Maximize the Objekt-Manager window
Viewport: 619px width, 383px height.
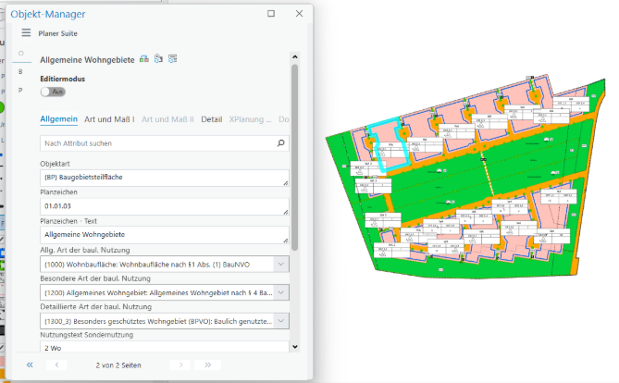[270, 14]
